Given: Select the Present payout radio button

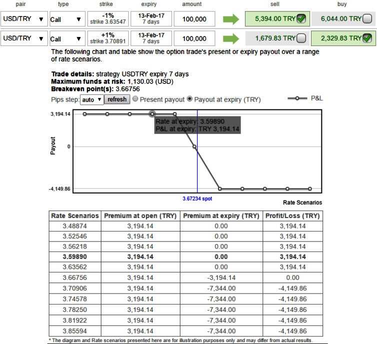Looking at the screenshot, I should 135,99.
